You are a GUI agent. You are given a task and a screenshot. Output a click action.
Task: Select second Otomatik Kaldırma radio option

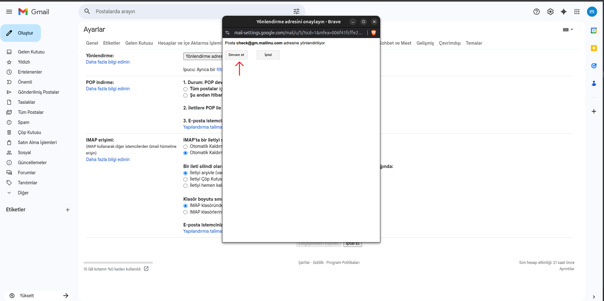click(x=185, y=153)
